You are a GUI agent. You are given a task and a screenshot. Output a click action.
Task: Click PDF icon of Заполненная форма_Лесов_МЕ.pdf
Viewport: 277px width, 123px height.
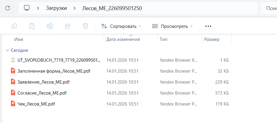point(13,71)
